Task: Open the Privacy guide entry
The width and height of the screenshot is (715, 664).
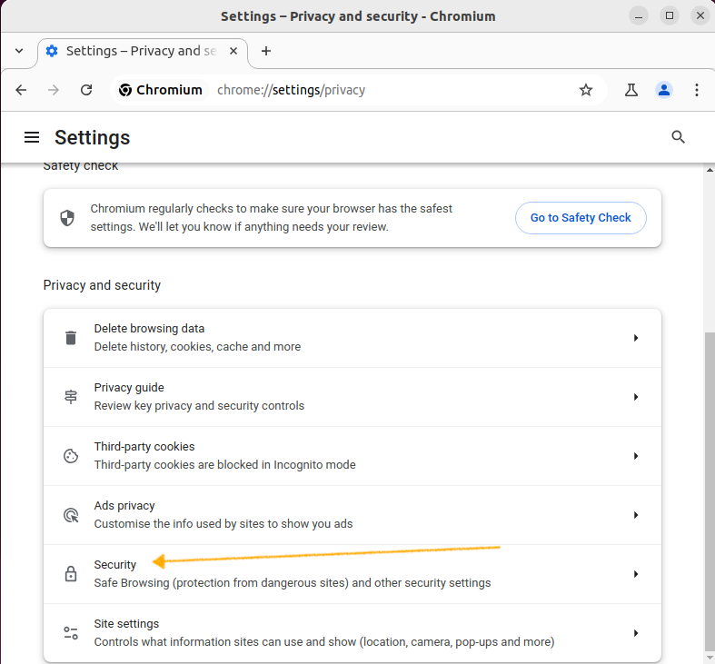Action: (x=353, y=397)
